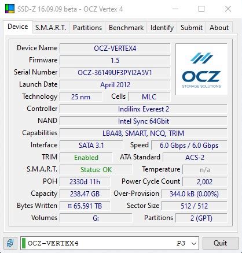242x253 pixels.
Task: Click the Partitions value 2 (GPT)
Action: pos(201,218)
